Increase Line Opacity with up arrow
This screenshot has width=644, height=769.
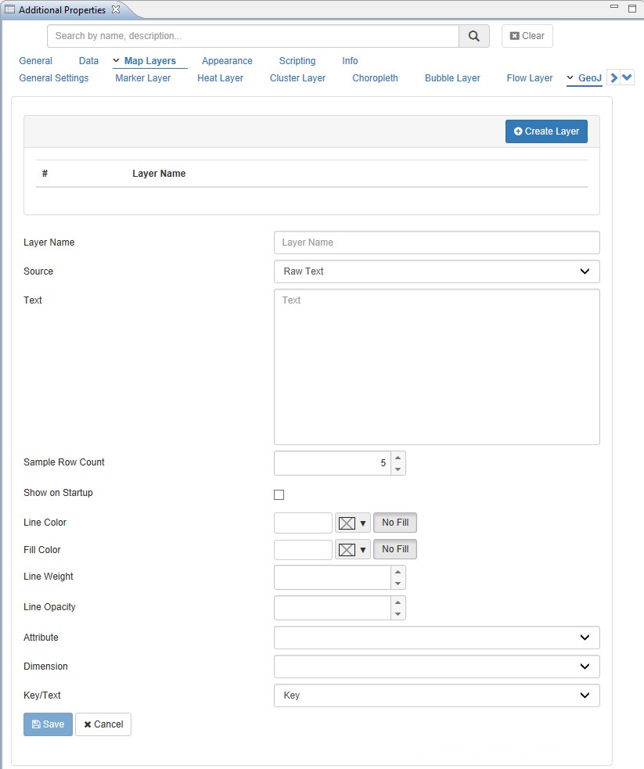(x=398, y=602)
